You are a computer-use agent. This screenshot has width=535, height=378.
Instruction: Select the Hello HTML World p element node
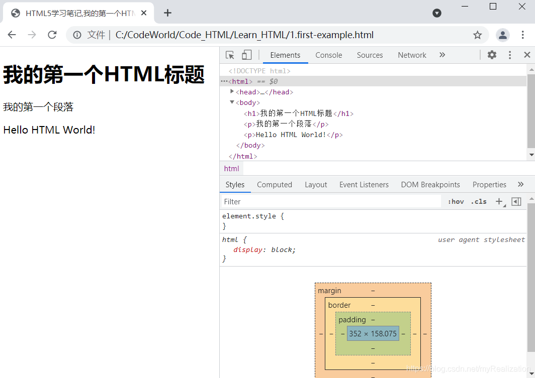pyautogui.click(x=293, y=135)
